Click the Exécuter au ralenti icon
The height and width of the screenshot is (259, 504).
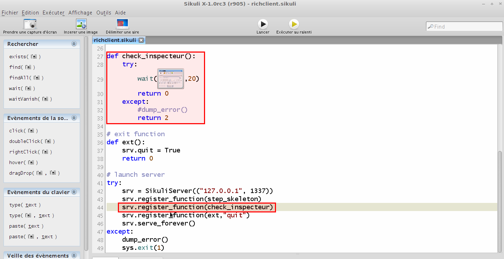point(294,24)
